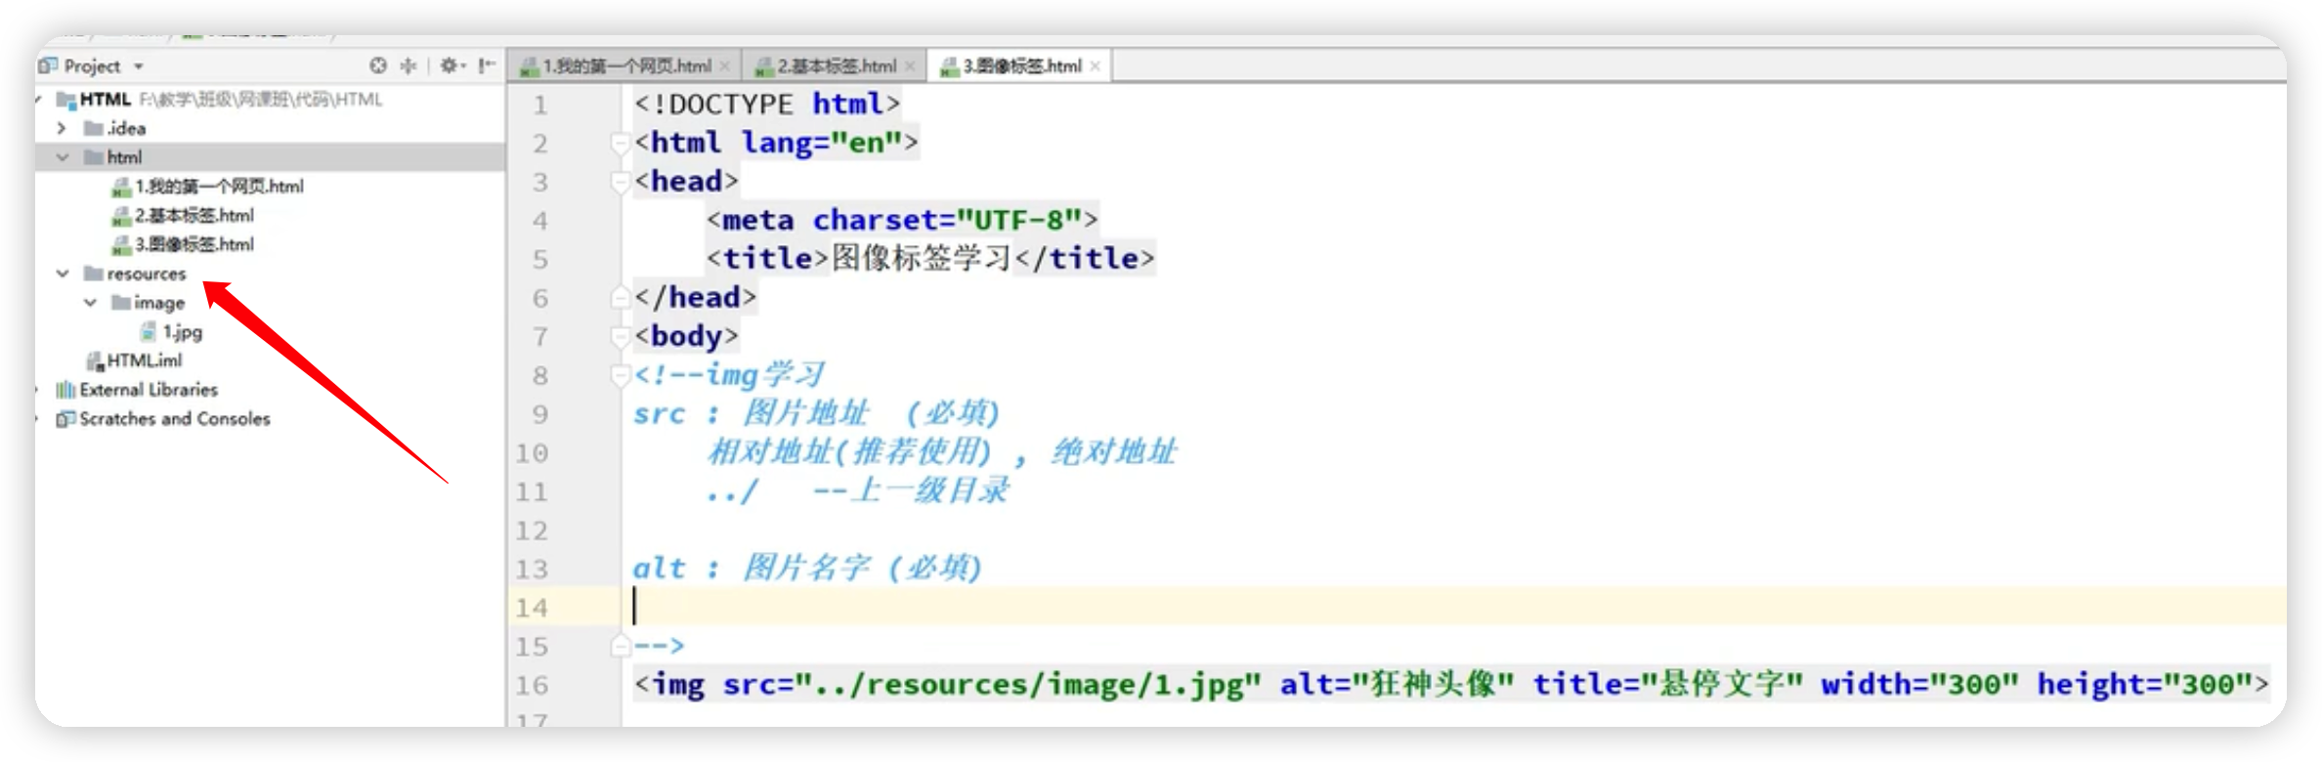
Task: Open the Project view dropdown
Action: point(139,66)
